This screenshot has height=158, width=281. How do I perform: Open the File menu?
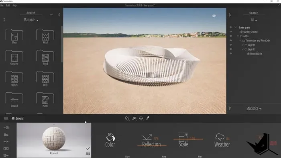(x=2, y=5)
